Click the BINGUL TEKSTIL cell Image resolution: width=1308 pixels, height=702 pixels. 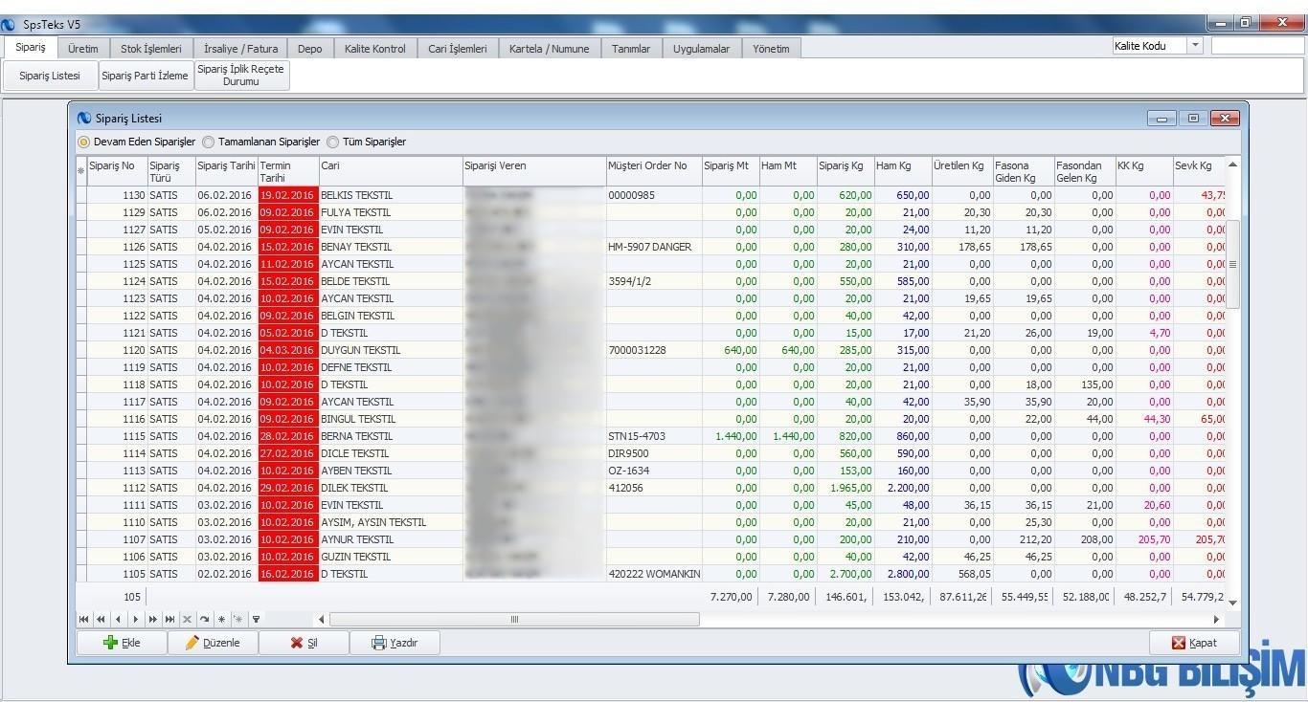(x=390, y=419)
